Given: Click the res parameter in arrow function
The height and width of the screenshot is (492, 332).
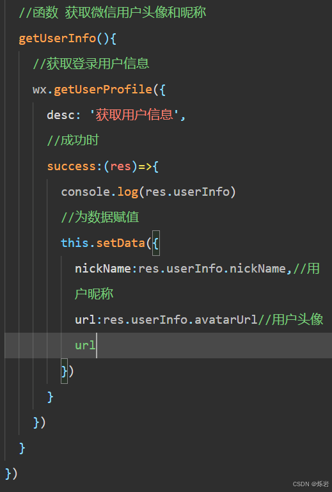Looking at the screenshot, I should pos(120,166).
